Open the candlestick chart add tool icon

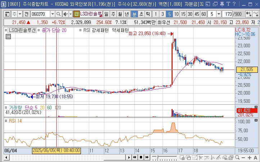[249, 14]
